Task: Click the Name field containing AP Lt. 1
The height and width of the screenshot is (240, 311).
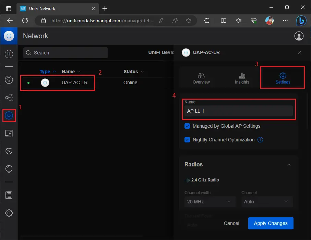Action: pos(239,111)
